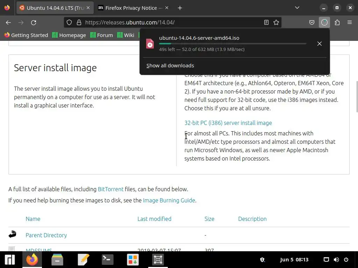Open the Parent Directory link
The height and width of the screenshot is (268, 358).
point(46,235)
